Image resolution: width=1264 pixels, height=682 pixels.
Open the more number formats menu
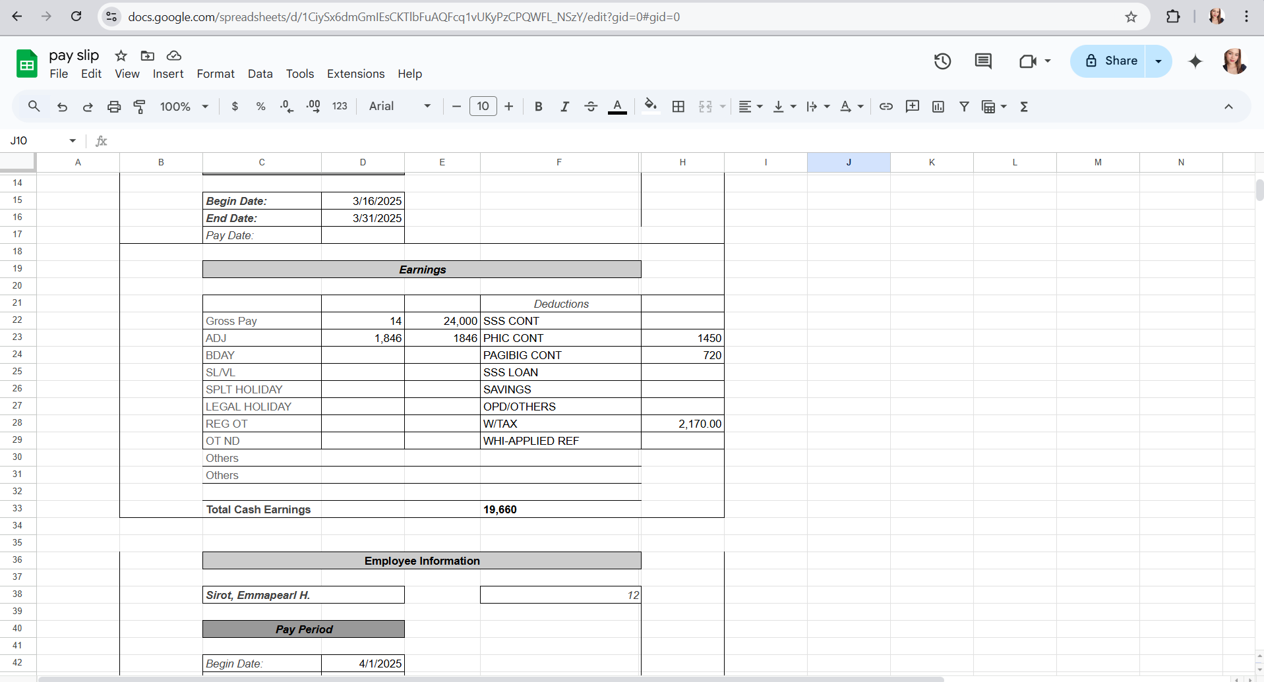point(340,106)
